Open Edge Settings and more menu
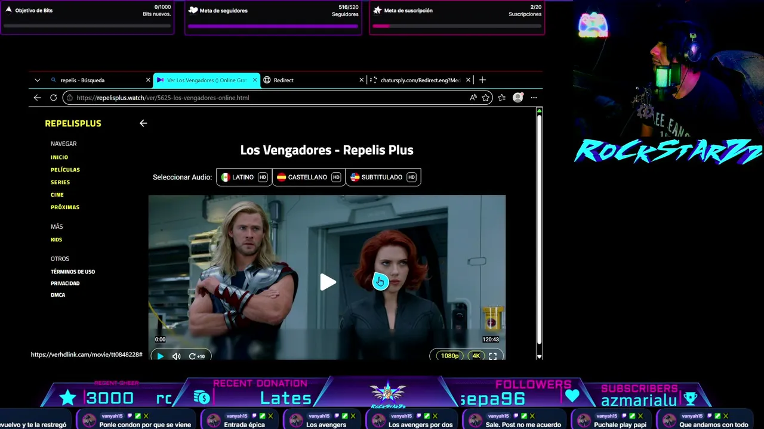 tap(534, 98)
